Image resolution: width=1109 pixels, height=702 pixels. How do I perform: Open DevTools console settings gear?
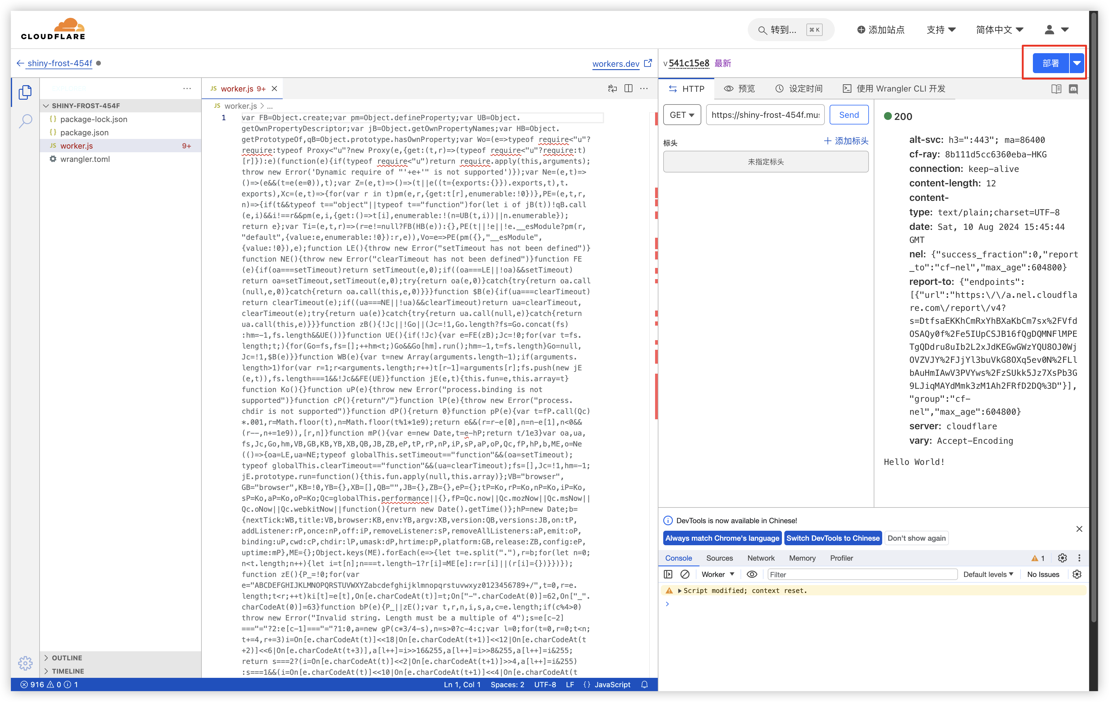(x=1077, y=574)
